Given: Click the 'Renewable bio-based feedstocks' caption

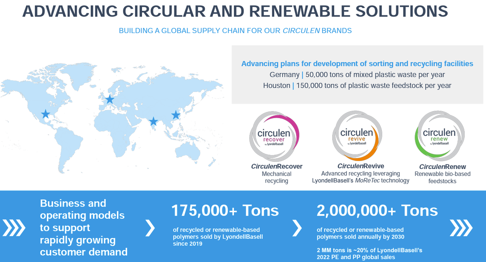Looking at the screenshot, I should click(x=442, y=178).
